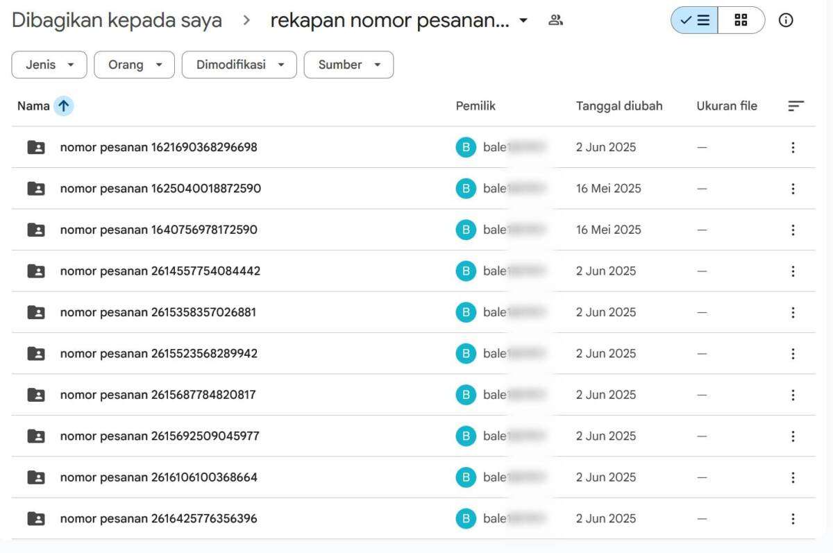This screenshot has width=833, height=553.
Task: Open more actions for folder 1621690368296698
Action: pos(793,147)
